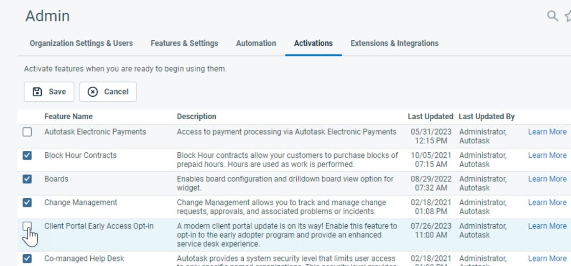Image resolution: width=571 pixels, height=266 pixels.
Task: Open Learn More for Change Management
Action: point(547,202)
